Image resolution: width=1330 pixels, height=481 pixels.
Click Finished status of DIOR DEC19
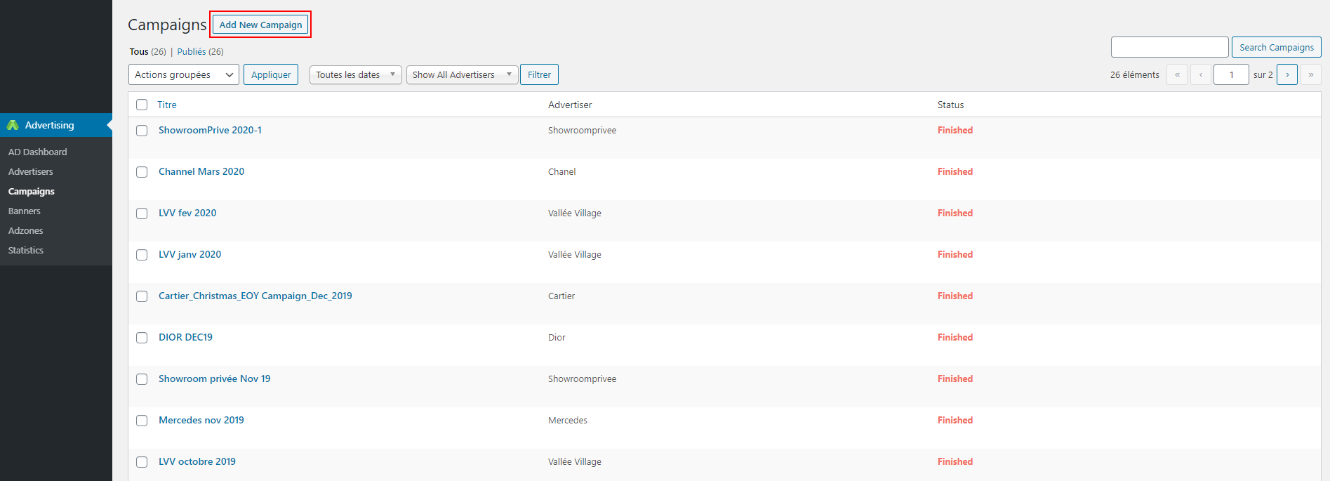(955, 337)
